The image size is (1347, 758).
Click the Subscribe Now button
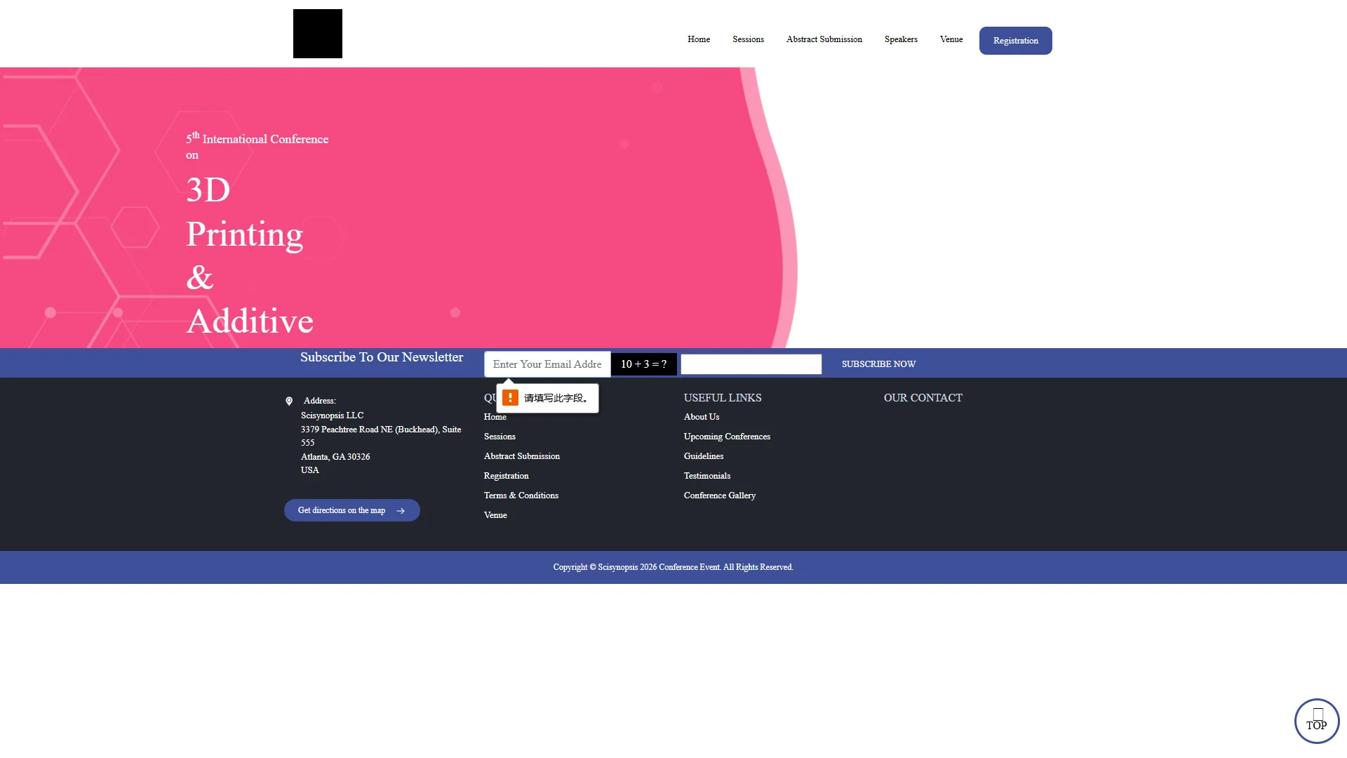point(878,364)
